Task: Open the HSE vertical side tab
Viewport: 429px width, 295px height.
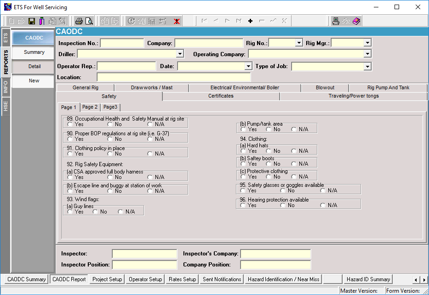Action: coord(6,106)
